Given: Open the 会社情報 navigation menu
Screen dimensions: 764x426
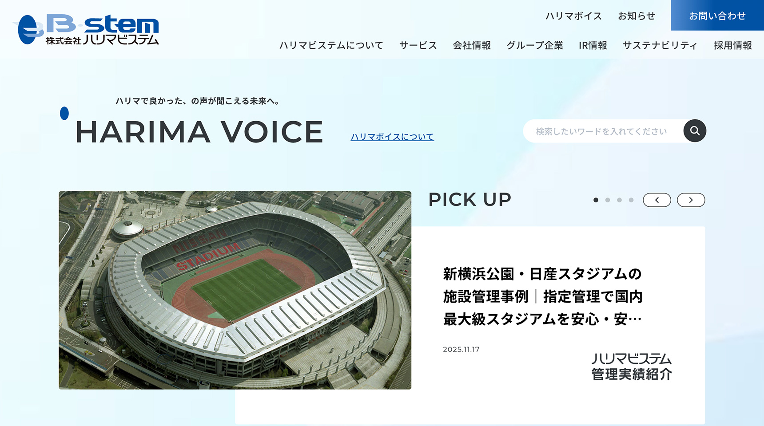Looking at the screenshot, I should (472, 45).
